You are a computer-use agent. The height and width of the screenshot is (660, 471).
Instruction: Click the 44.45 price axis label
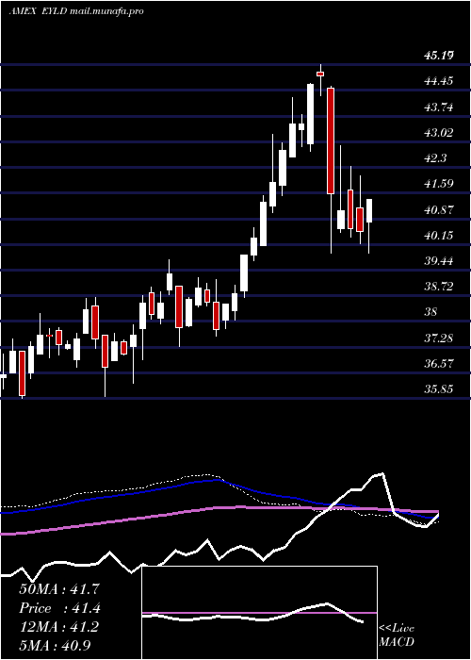coord(438,81)
